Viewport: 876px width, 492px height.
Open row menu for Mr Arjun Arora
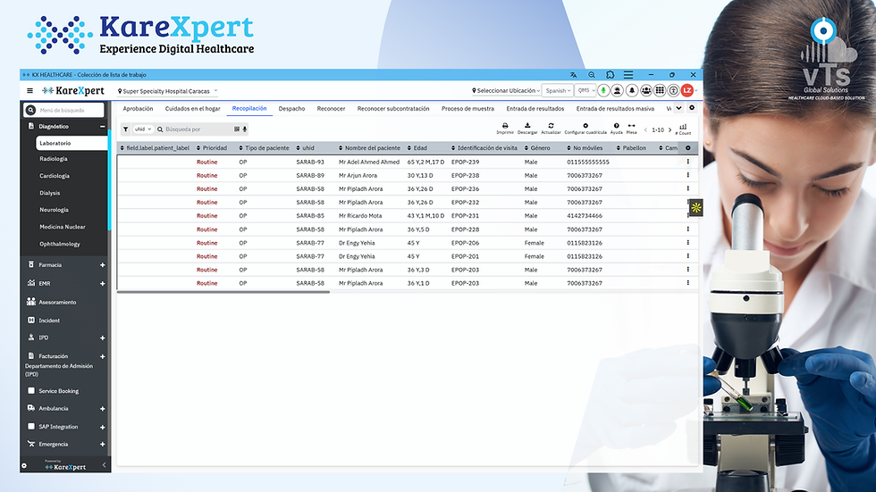coord(687,175)
